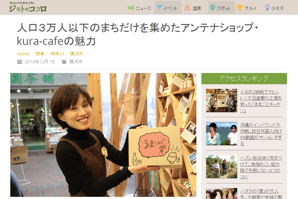
Task: Click the calendar icon beside 2015年12月1日
Action: point(20,62)
